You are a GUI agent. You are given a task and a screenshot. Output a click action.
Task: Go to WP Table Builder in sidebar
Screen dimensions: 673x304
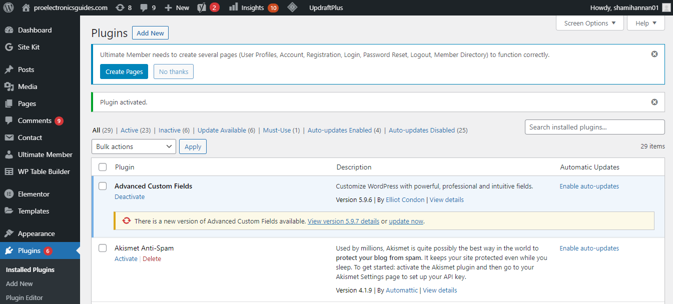[x=44, y=171]
